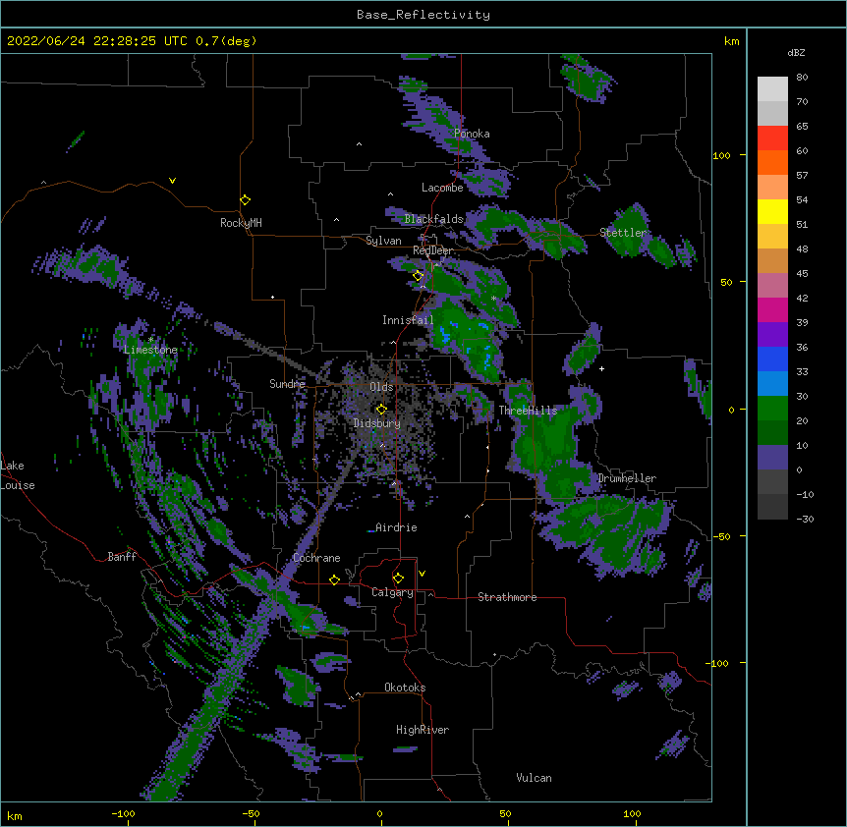
Task: Pick the purple 36-39 dBZ legend swatch
Action: pyautogui.click(x=772, y=335)
